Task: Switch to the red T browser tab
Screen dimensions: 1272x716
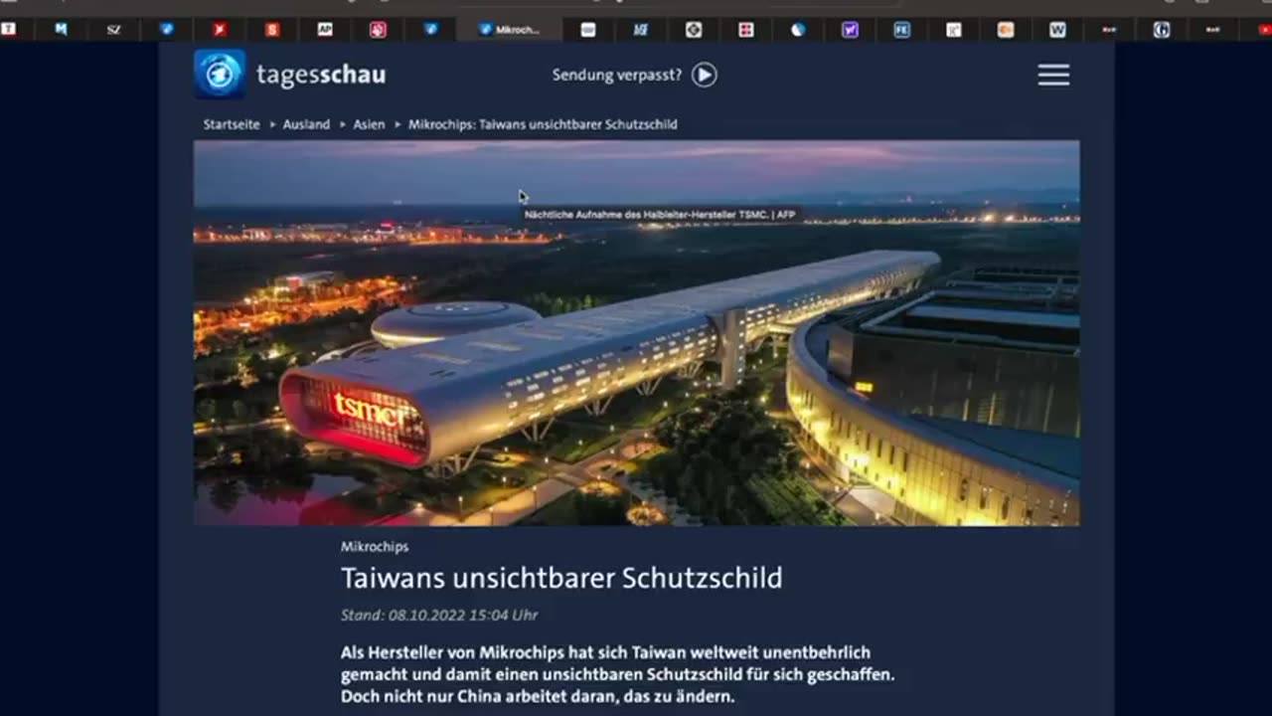Action: point(9,30)
